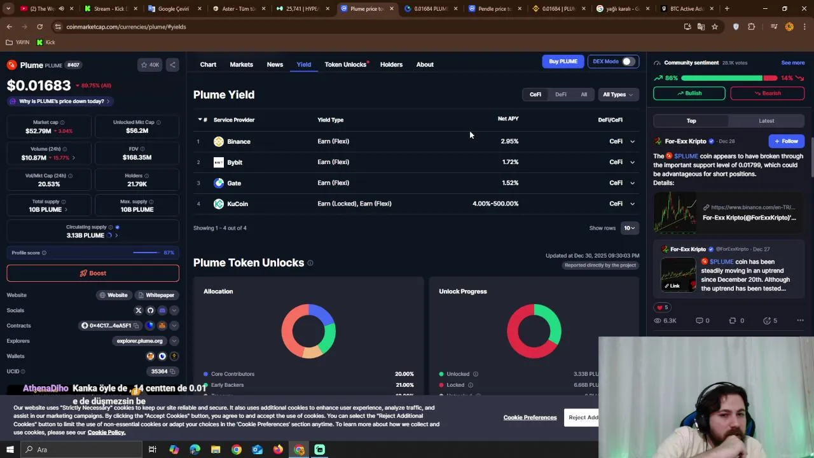This screenshot has width=814, height=458.
Task: Repost the For-Exx Kripto post
Action: (x=732, y=321)
